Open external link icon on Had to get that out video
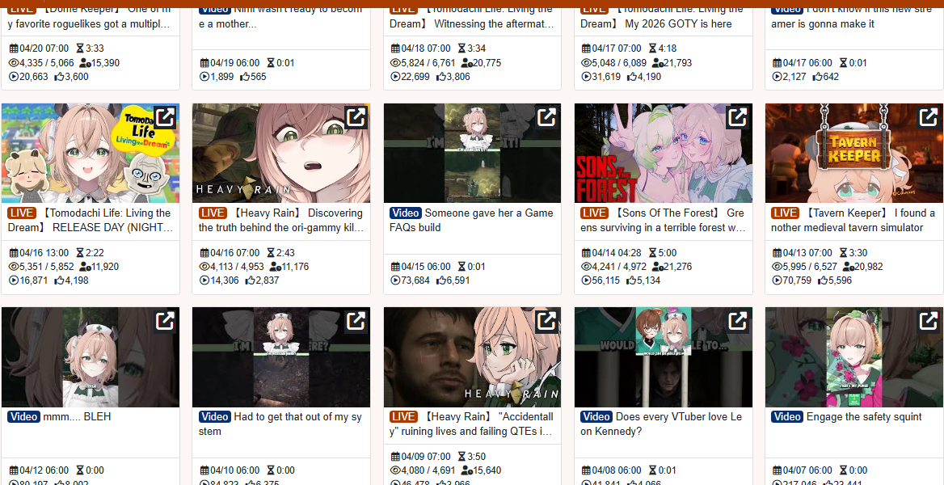Viewport: 944px width, 485px height. [356, 321]
